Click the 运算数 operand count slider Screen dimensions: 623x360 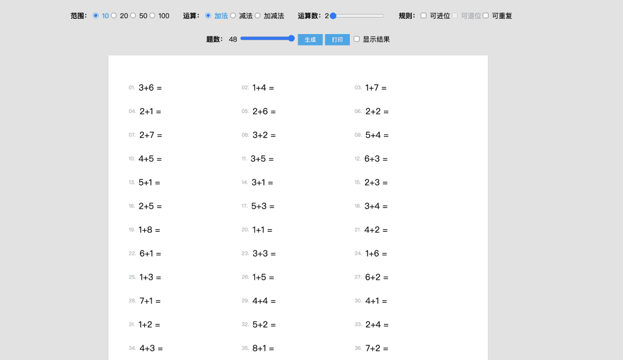point(357,16)
